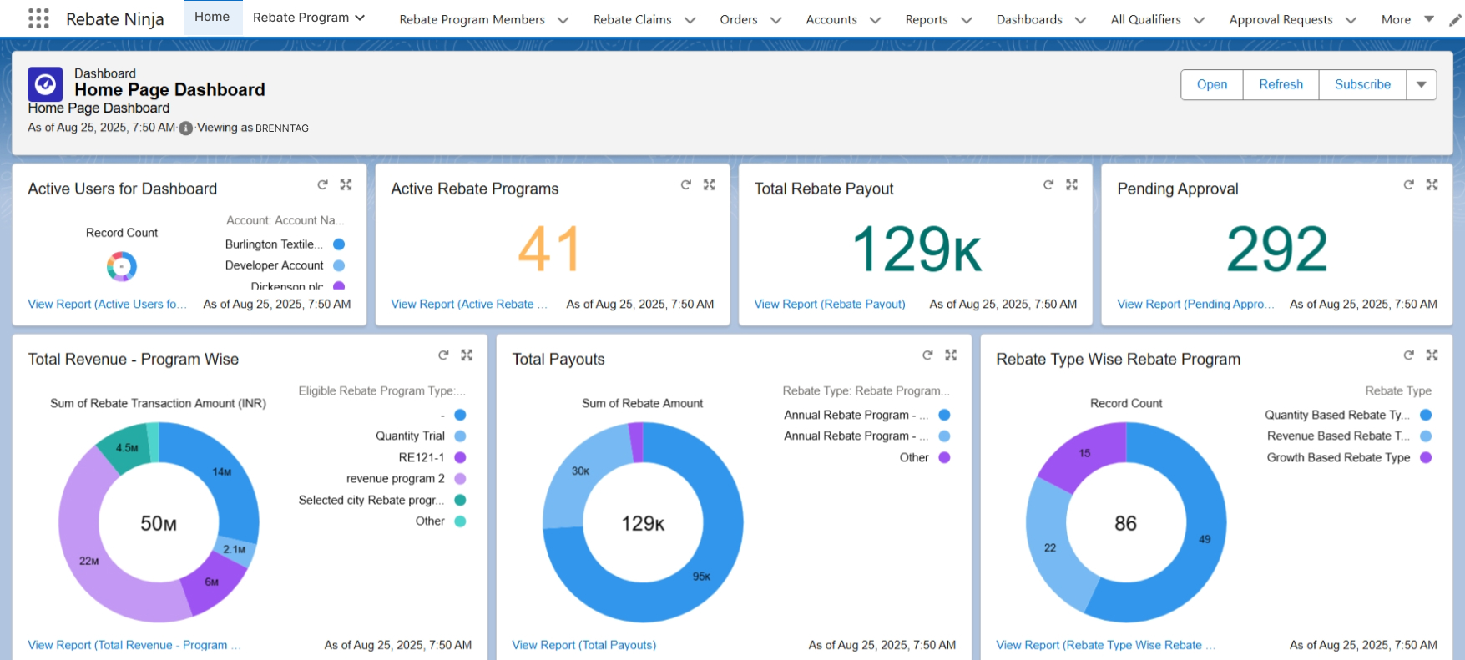Image resolution: width=1465 pixels, height=660 pixels.
Task: Expand the Total Revenue - Program Wise chart
Action: pos(467,355)
